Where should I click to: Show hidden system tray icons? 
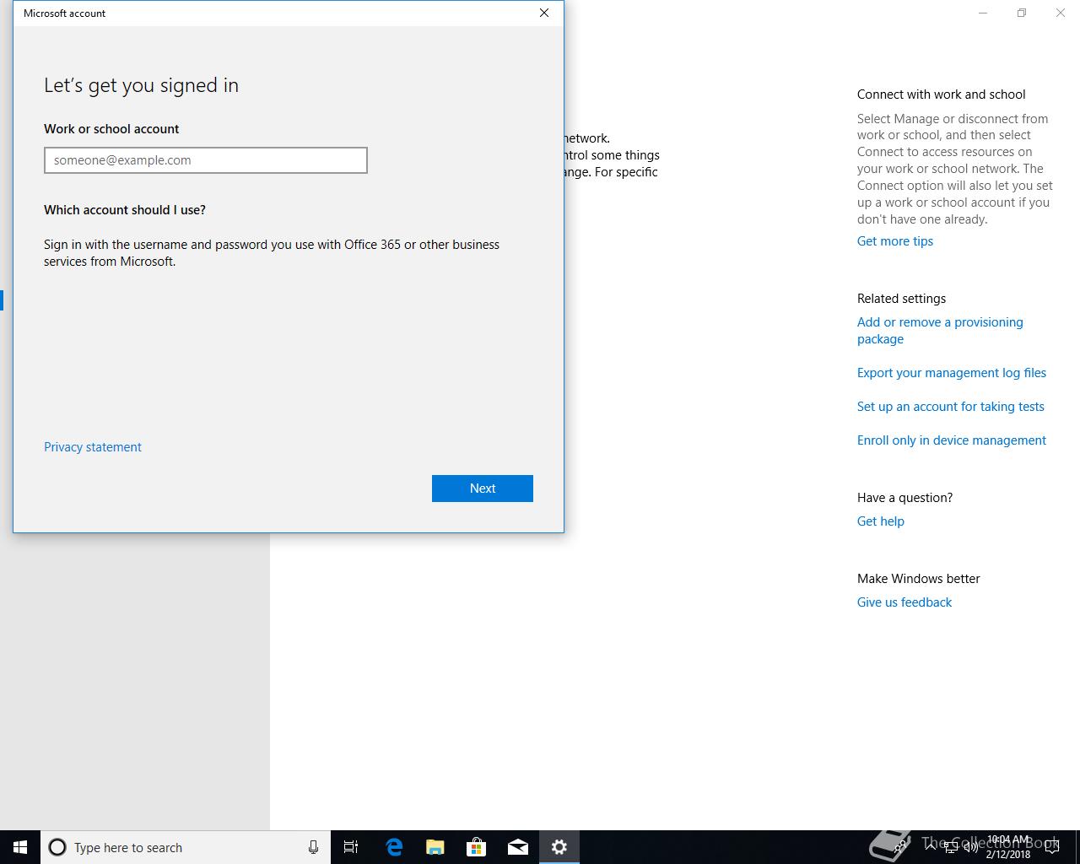pyautogui.click(x=930, y=847)
